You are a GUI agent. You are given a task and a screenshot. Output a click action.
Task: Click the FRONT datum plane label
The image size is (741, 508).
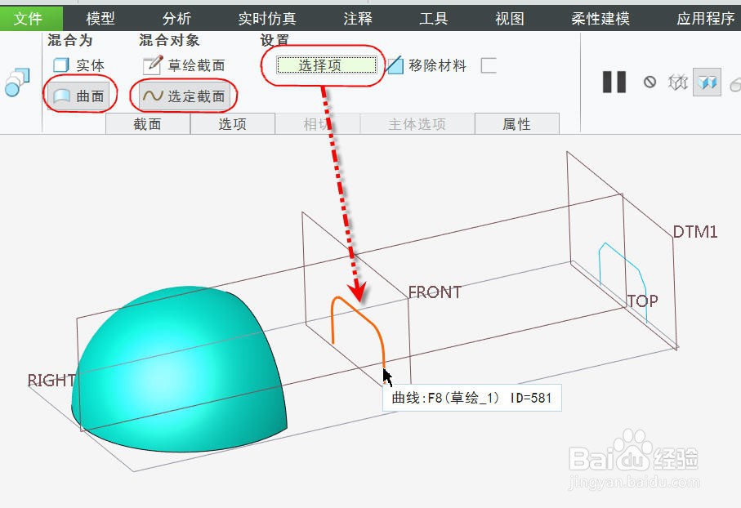point(435,292)
